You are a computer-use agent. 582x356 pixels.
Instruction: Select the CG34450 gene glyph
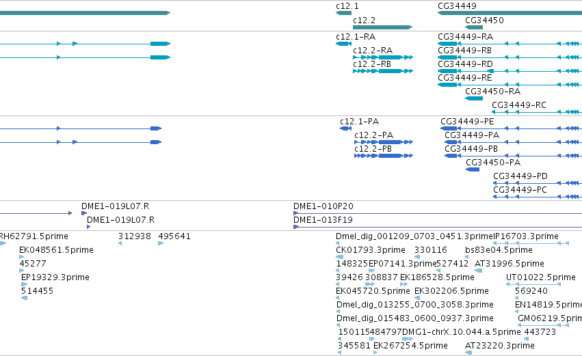tap(474, 27)
